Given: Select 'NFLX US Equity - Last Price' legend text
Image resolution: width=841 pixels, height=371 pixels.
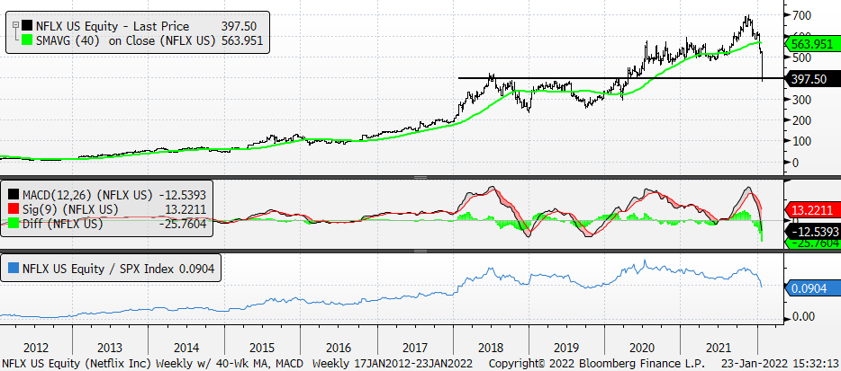Looking at the screenshot, I should pyautogui.click(x=112, y=26).
